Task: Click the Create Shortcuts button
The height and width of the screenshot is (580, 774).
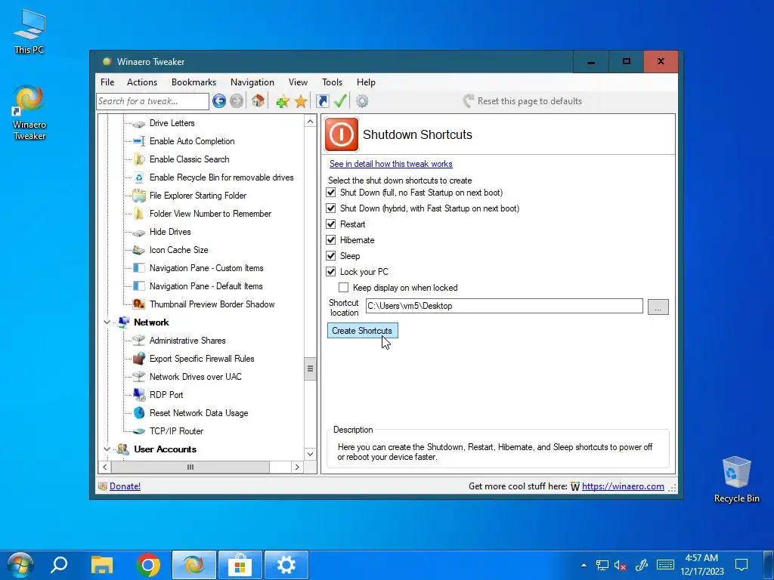Action: pos(362,331)
